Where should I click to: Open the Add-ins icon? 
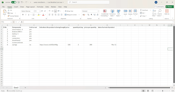[167, 11]
